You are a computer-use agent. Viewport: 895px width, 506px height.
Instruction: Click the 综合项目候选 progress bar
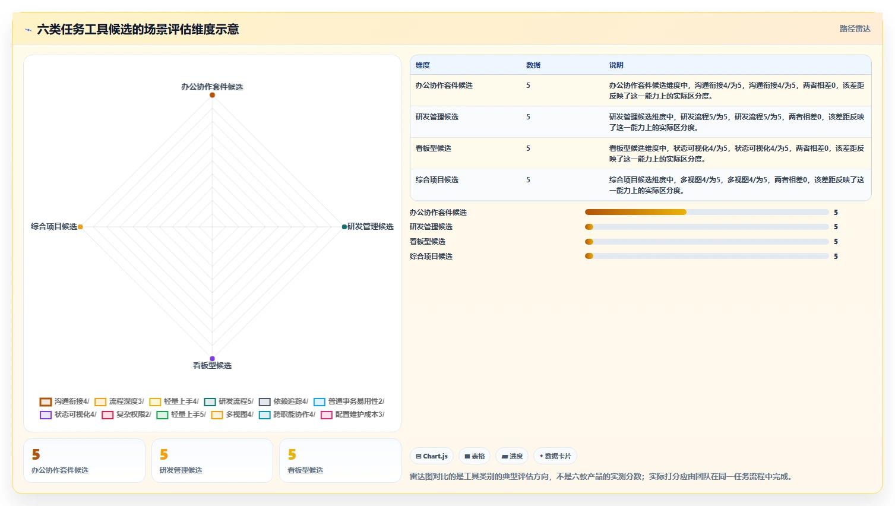point(707,256)
